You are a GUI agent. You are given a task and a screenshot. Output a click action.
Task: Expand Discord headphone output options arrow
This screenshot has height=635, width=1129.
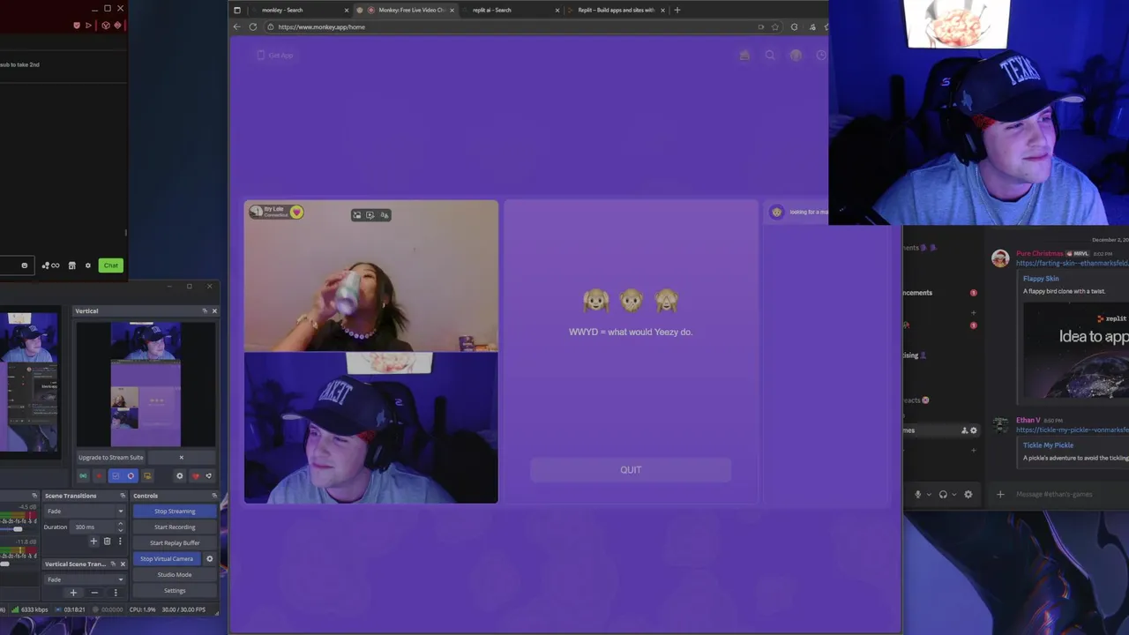pyautogui.click(x=953, y=494)
